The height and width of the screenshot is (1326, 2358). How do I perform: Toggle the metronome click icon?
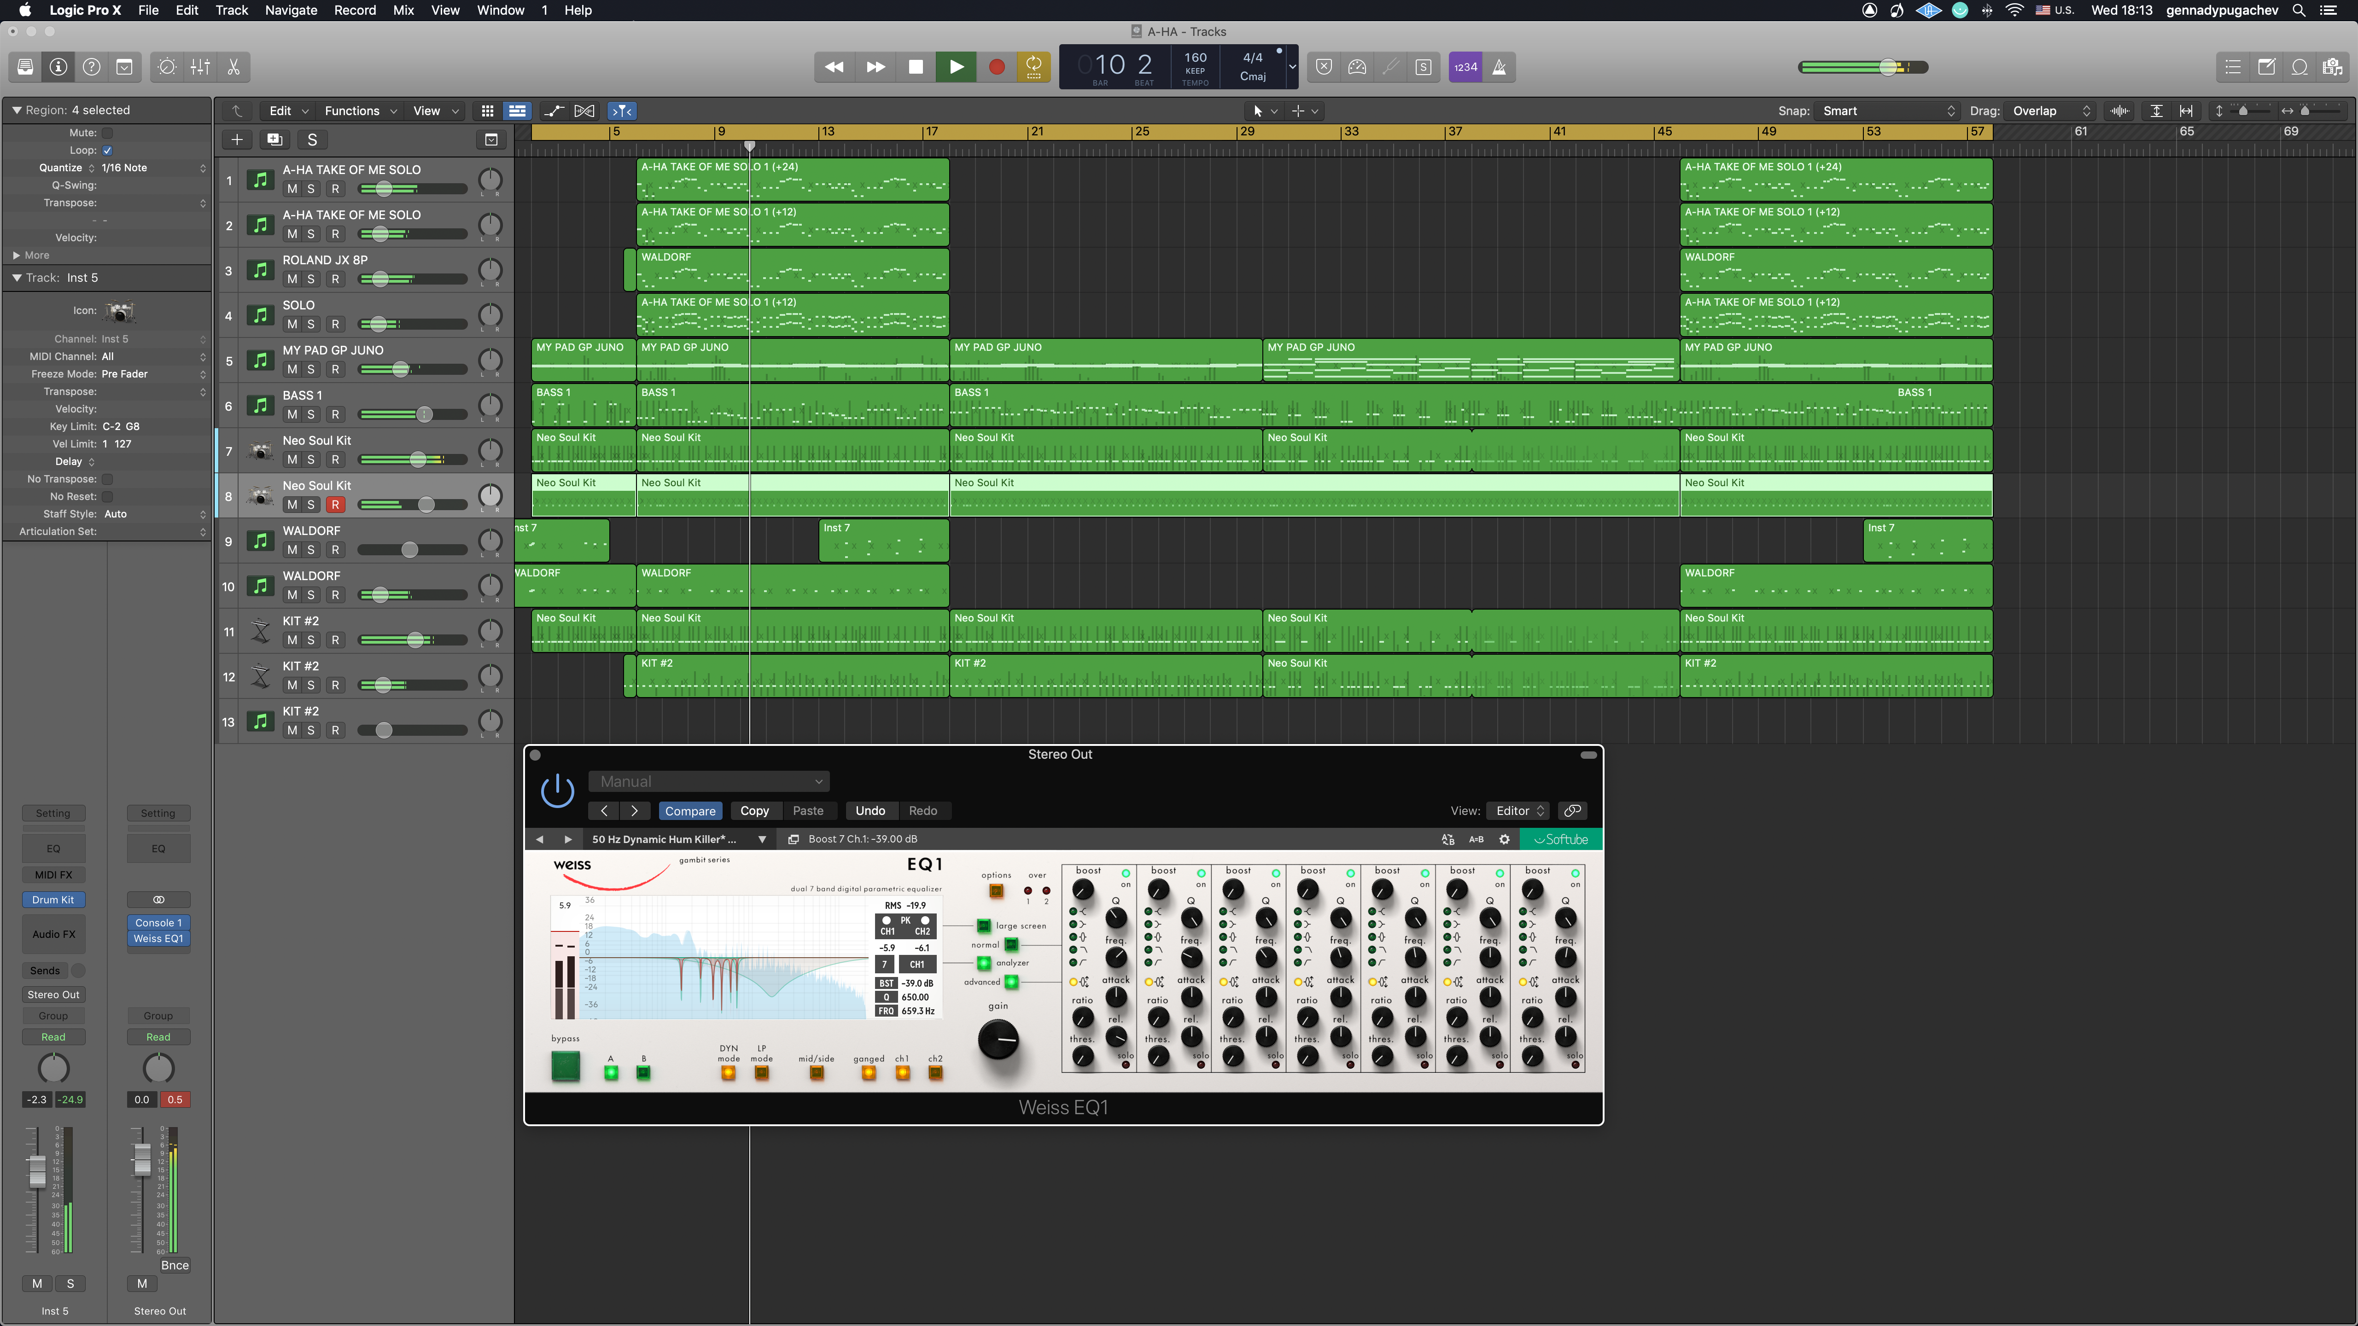click(x=1500, y=67)
